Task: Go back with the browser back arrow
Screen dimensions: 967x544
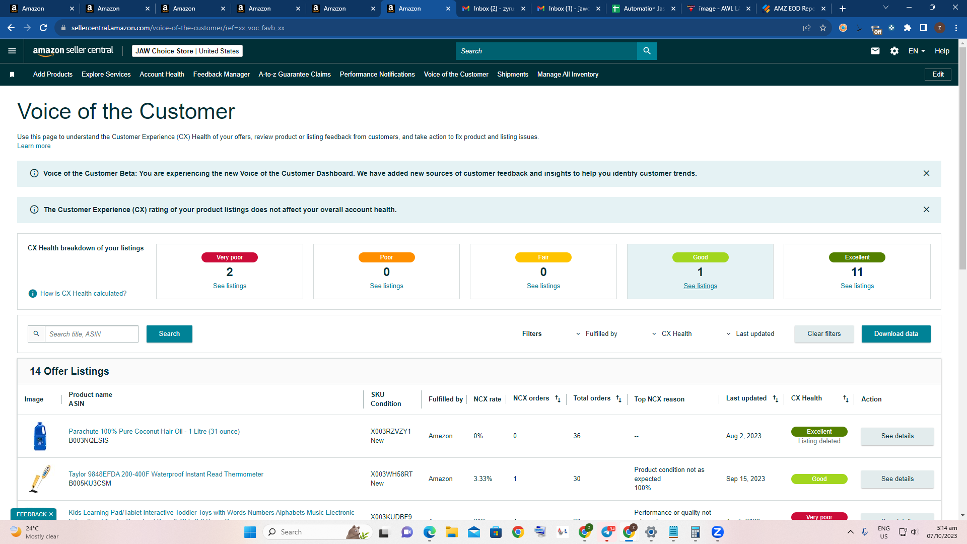Action: [x=11, y=28]
